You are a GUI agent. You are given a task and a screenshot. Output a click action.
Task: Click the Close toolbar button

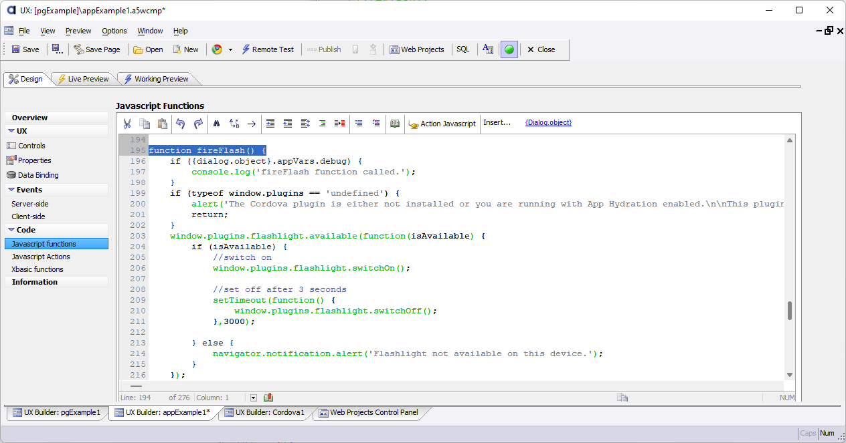click(541, 49)
